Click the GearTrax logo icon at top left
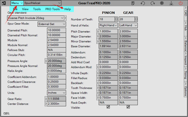 (4, 3)
